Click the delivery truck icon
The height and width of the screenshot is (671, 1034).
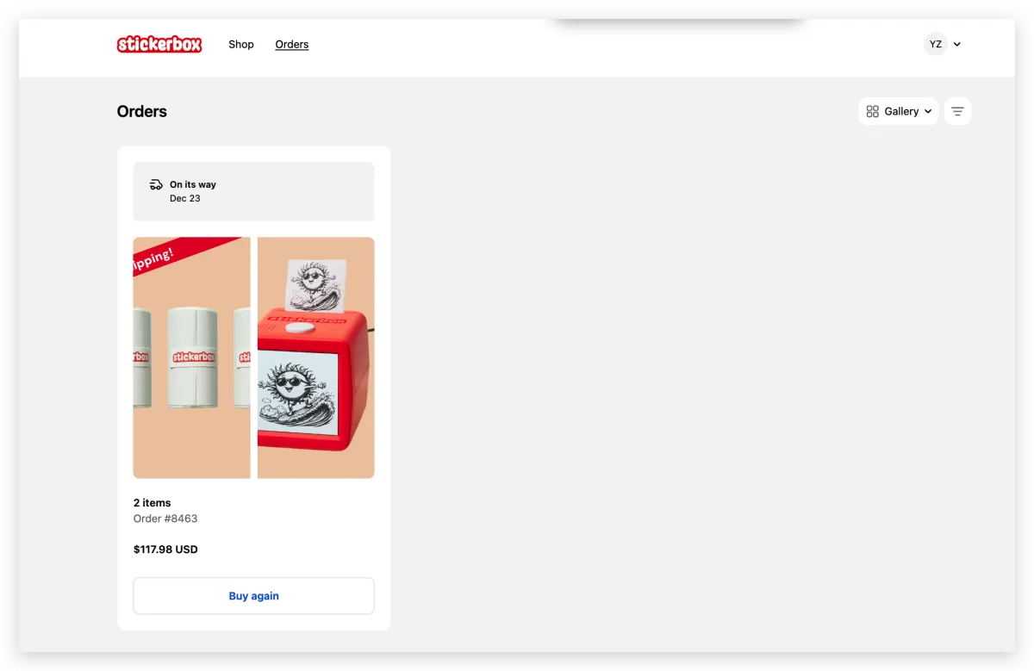(x=156, y=184)
